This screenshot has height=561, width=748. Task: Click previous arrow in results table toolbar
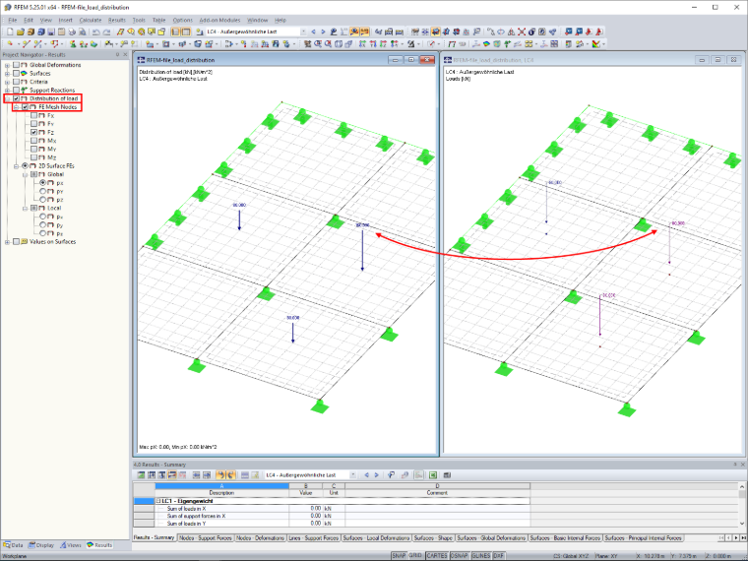point(366,475)
